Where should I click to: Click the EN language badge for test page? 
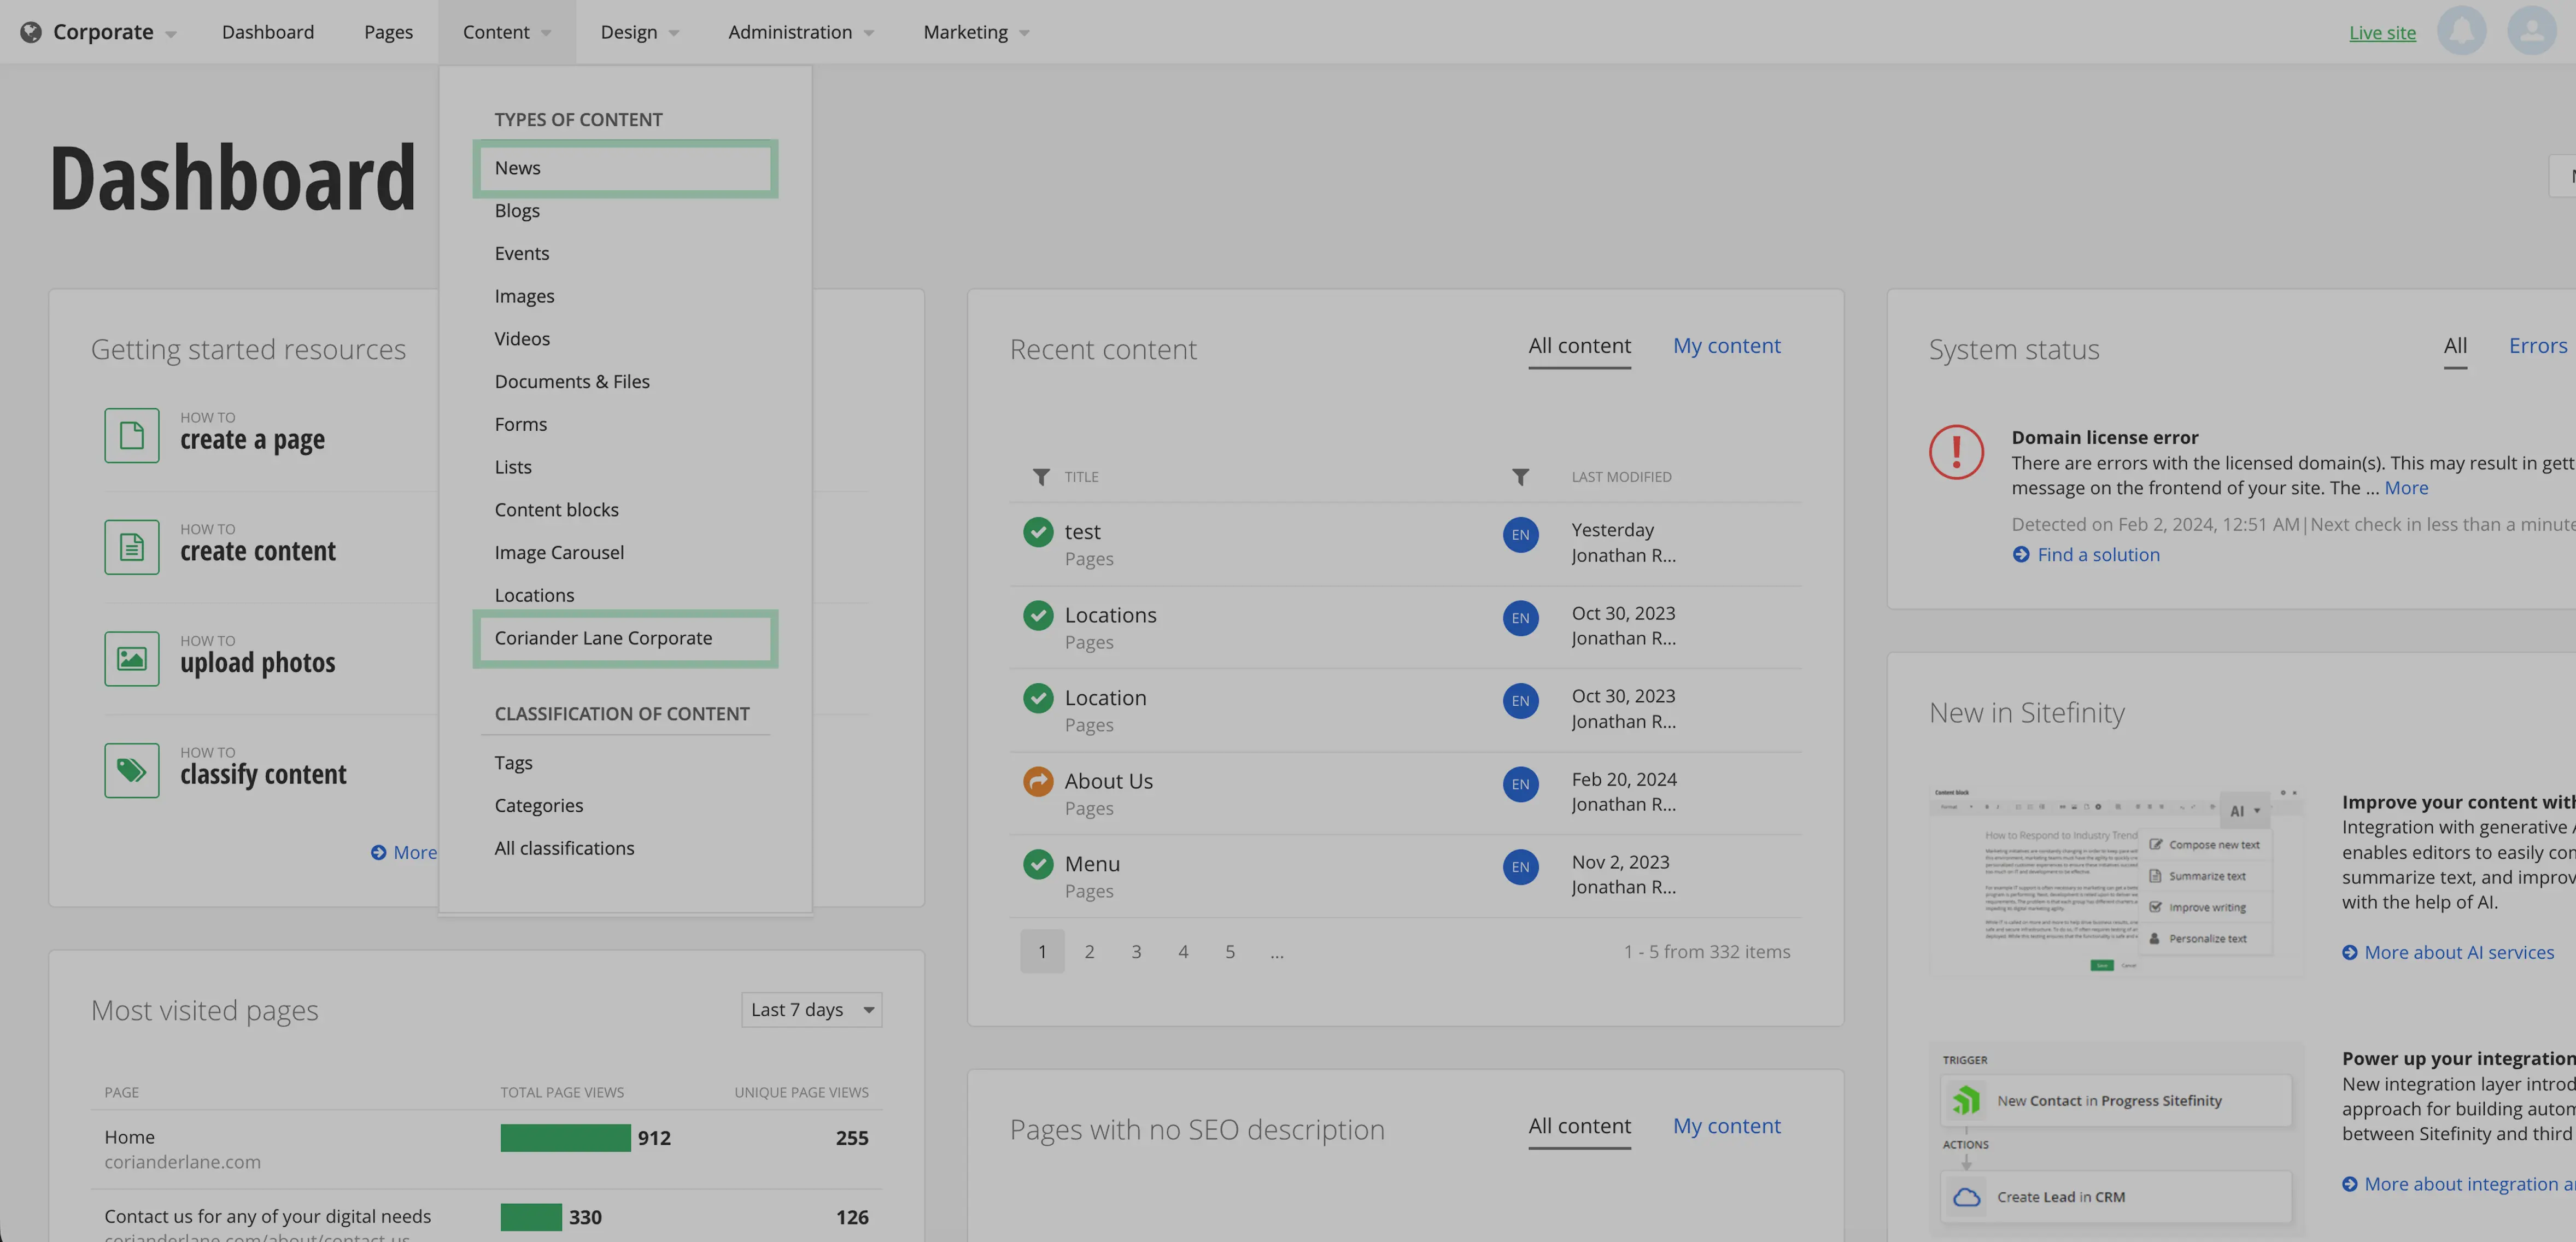[x=1520, y=535]
